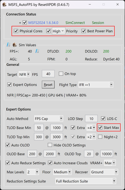Viewport: 125px width, 190px height.
Task: Open the Auto Method FPS Cap dropdown
Action: (49, 118)
